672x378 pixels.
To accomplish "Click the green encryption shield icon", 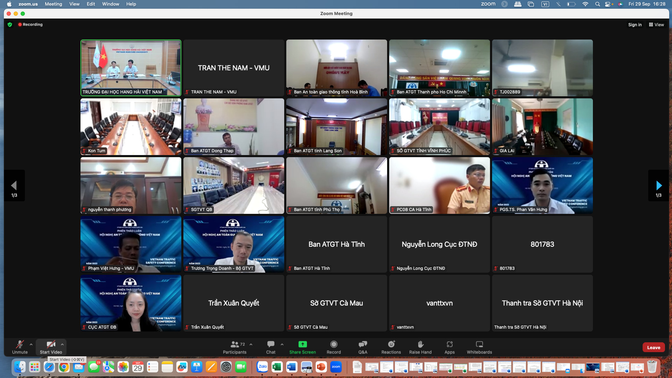I will [10, 24].
